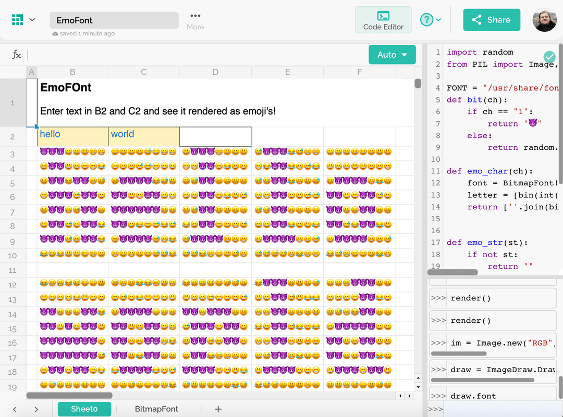This screenshot has height=417, width=563.
Task: Select the cell containing 'hello'
Action: (72, 134)
